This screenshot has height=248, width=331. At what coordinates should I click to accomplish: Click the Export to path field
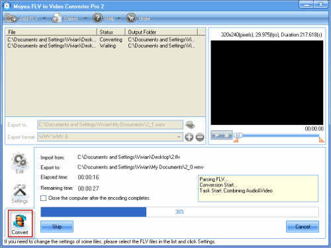pyautogui.click(x=110, y=124)
